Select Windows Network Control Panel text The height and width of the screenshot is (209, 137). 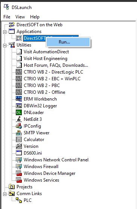point(56,160)
